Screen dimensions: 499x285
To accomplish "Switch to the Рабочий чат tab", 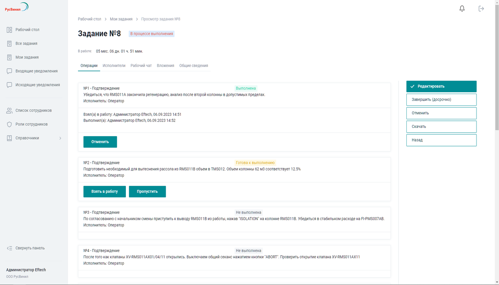I will 141,66.
